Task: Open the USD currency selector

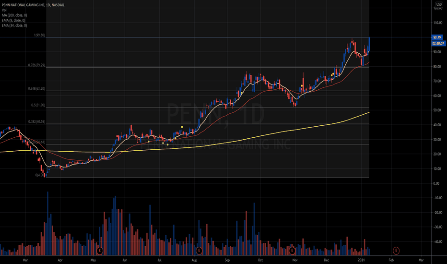Action: 439,4
